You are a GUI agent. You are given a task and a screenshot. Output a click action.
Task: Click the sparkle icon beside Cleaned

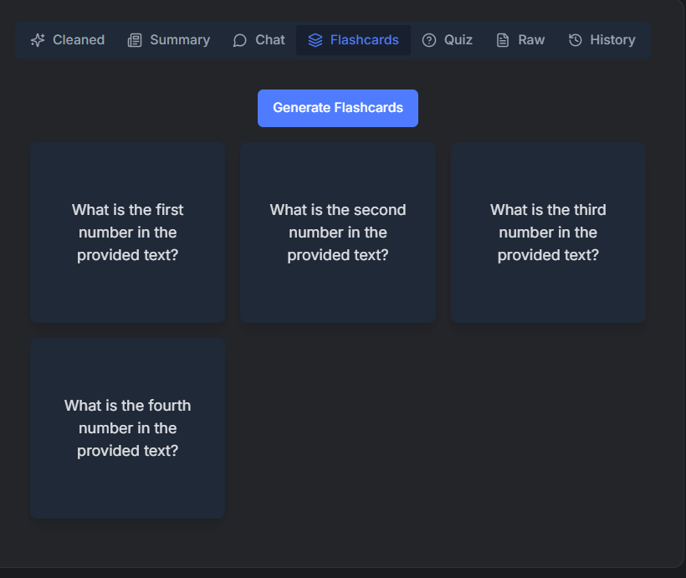tap(37, 39)
